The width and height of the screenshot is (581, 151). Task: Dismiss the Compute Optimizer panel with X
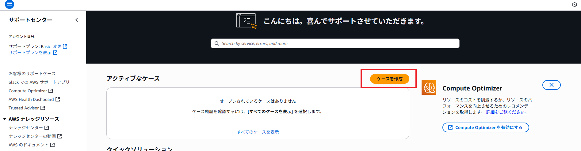(551, 85)
